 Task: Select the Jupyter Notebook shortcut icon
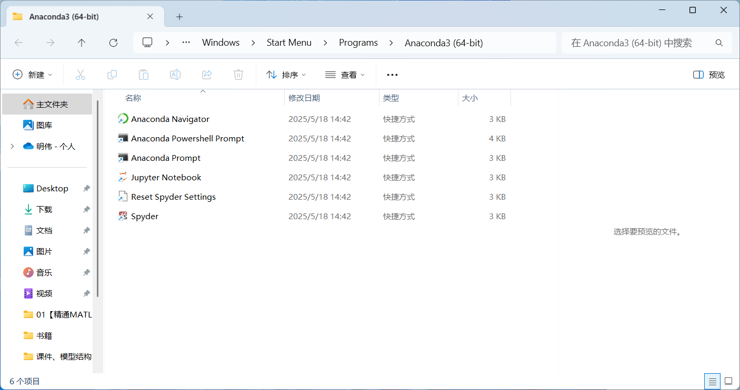pos(123,177)
